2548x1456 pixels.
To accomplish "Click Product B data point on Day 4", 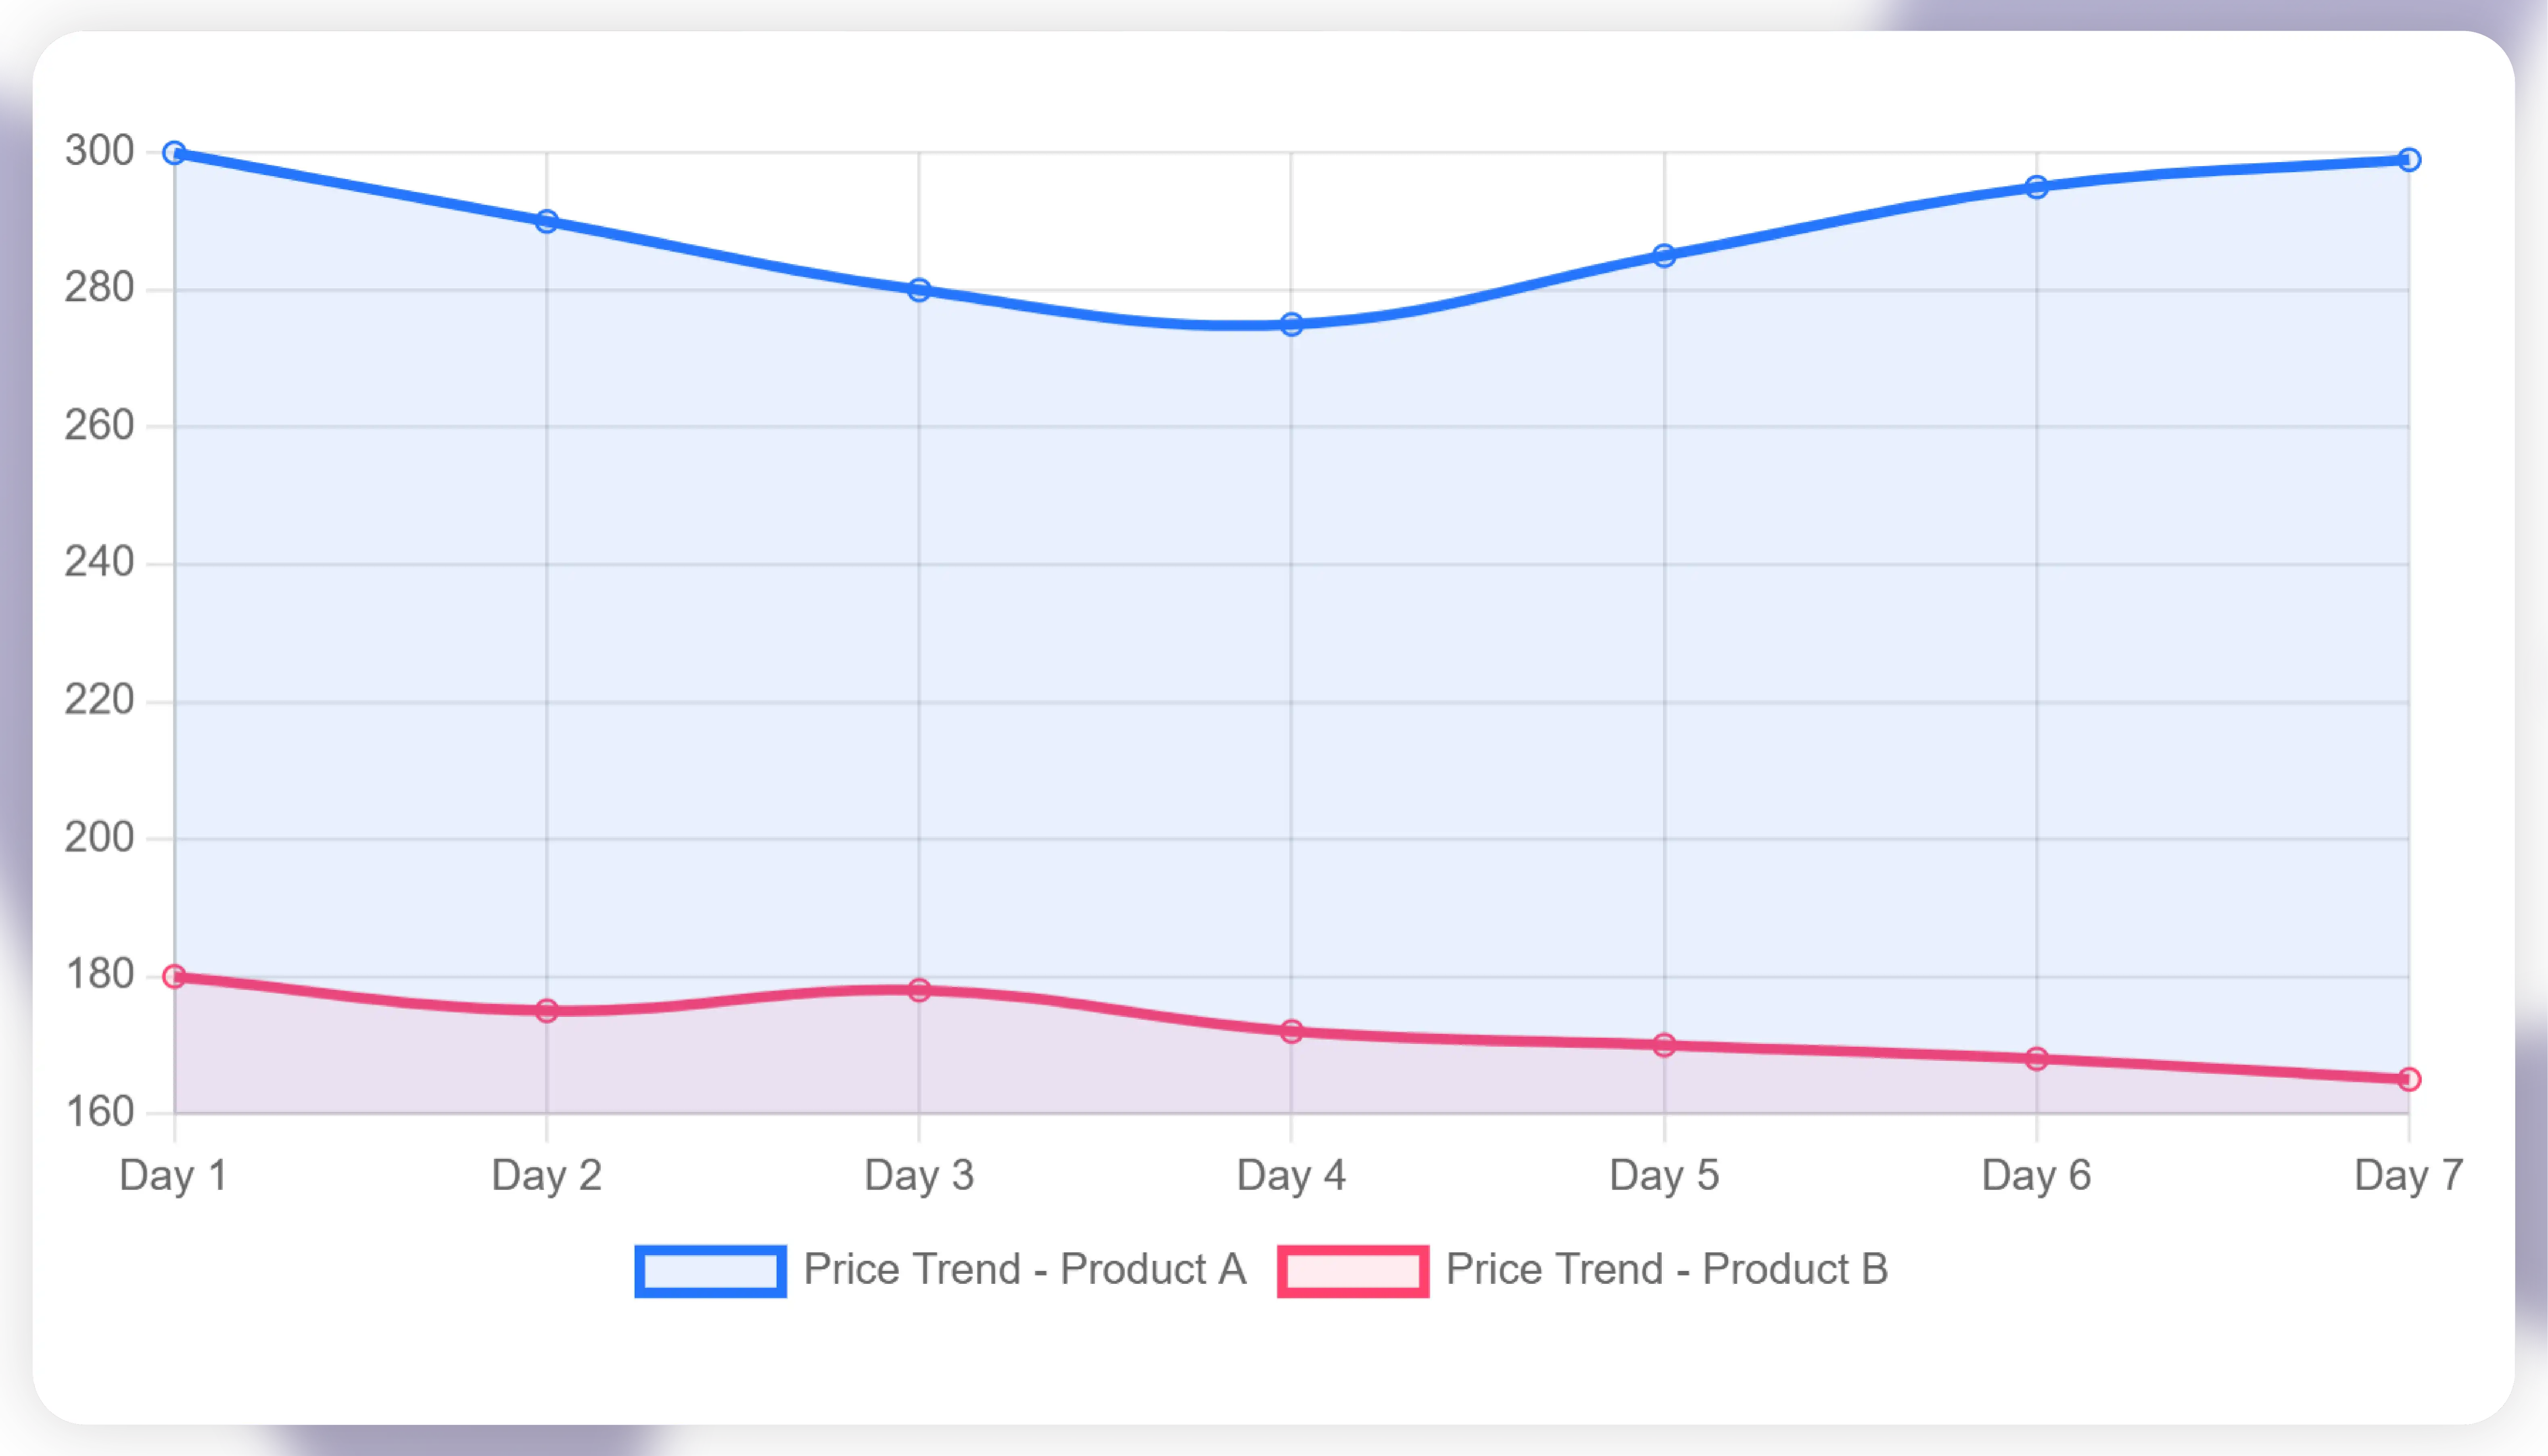I will pos(1291,1031).
